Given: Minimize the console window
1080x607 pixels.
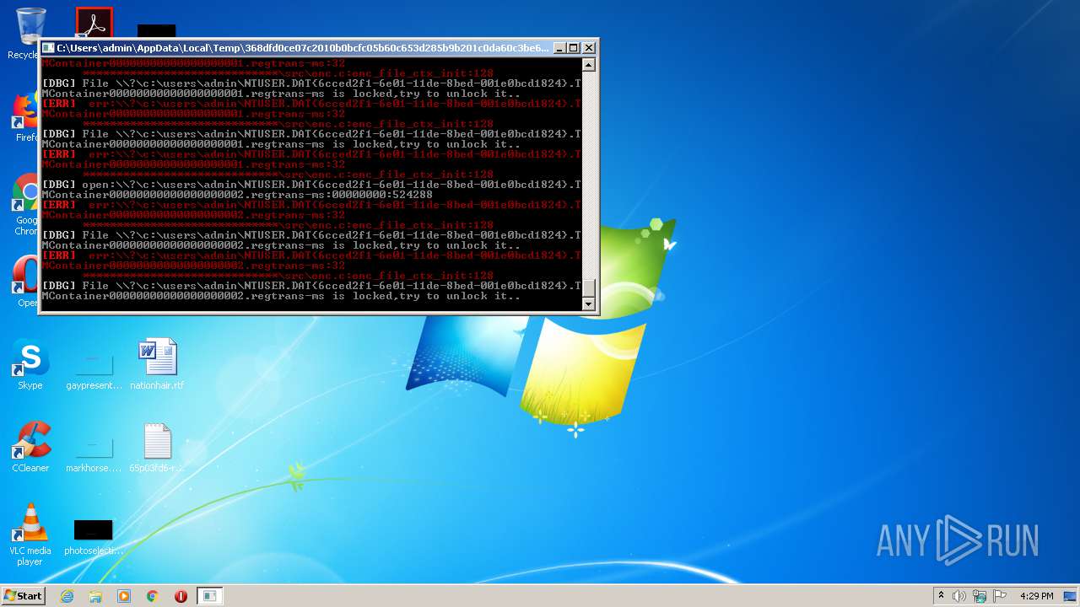Looking at the screenshot, I should (559, 48).
